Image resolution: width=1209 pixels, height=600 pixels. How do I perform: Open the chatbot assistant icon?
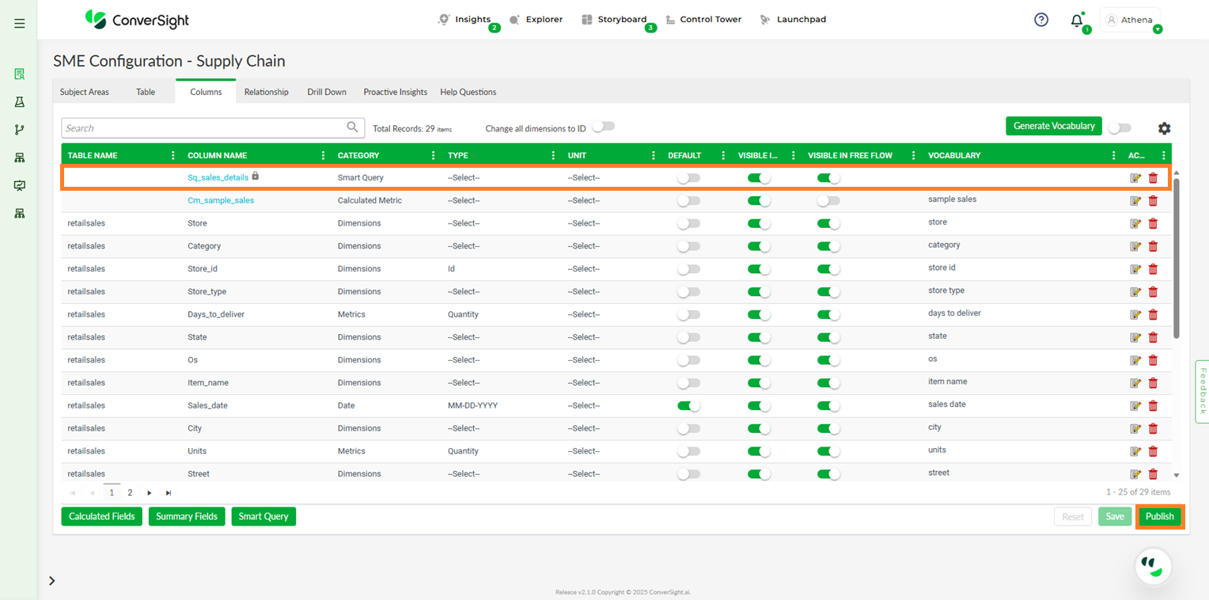pyautogui.click(x=1153, y=566)
